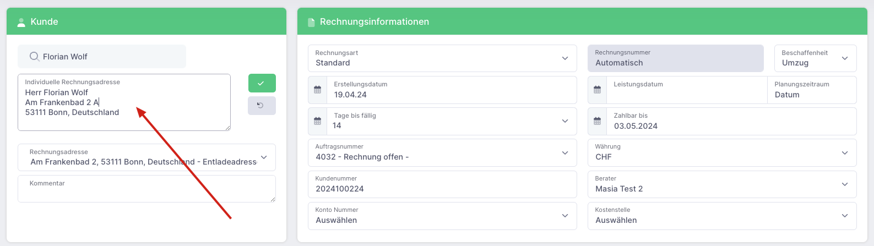Open the Berater Masia Test 2 dropdown
Image resolution: width=874 pixels, height=246 pixels.
point(722,184)
